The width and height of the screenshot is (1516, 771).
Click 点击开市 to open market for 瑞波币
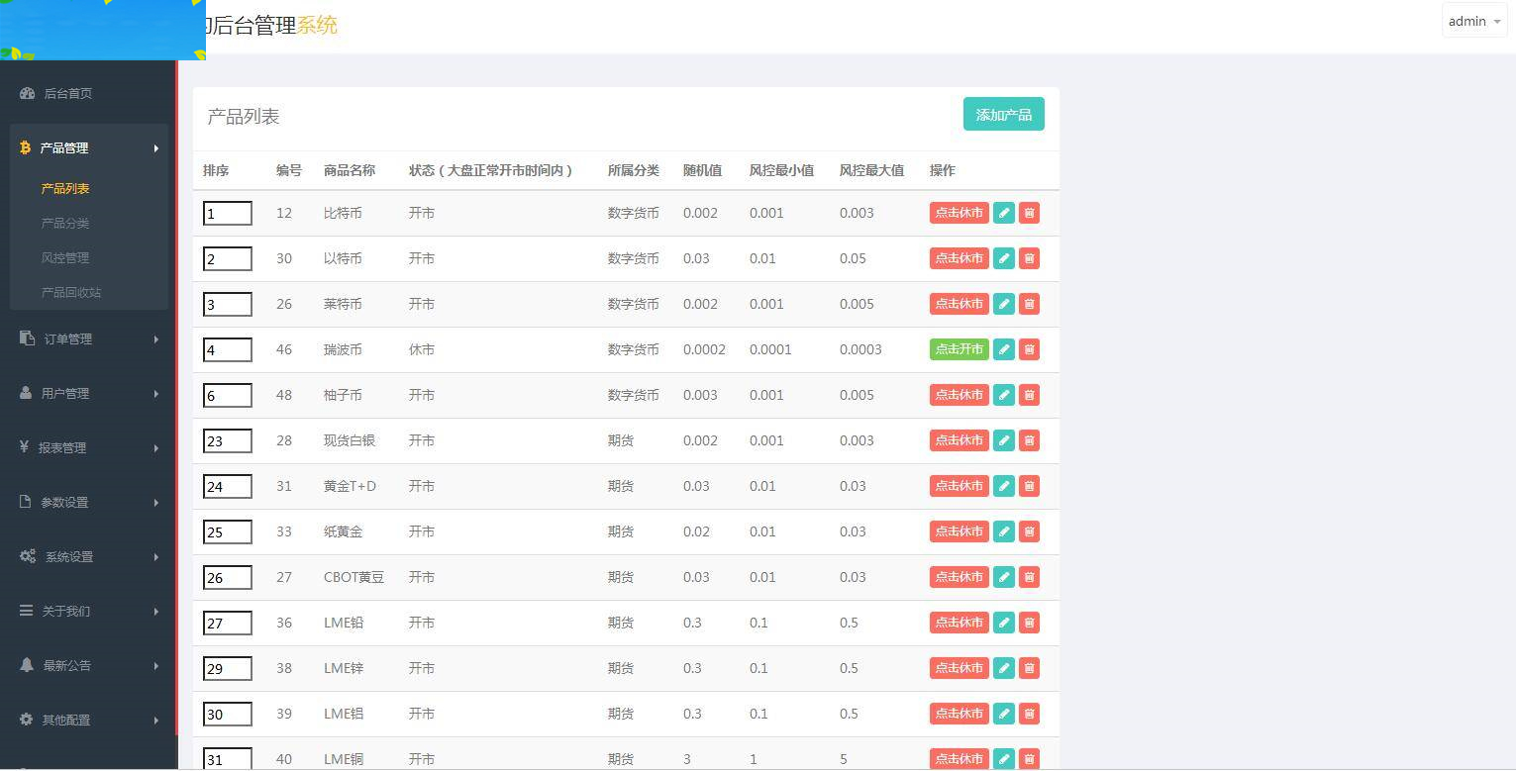(958, 348)
